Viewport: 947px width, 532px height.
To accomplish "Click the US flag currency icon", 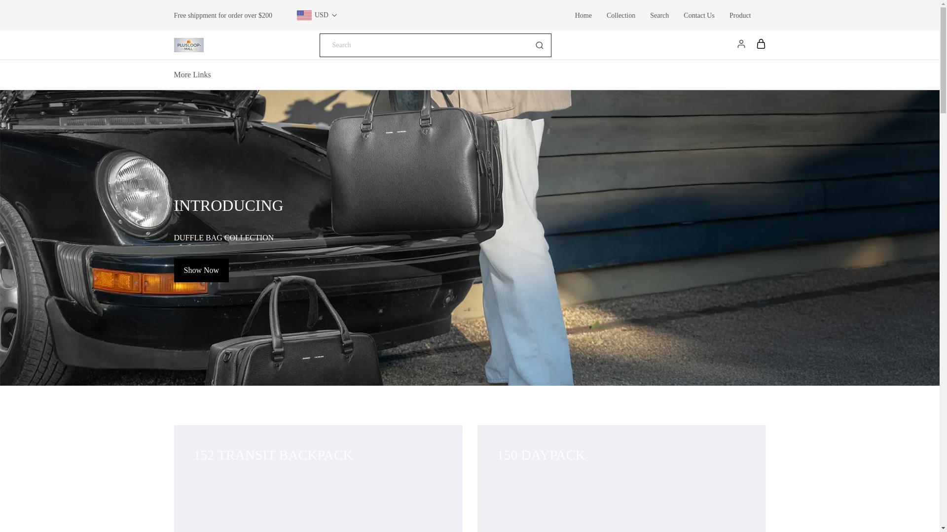I will pyautogui.click(x=304, y=15).
